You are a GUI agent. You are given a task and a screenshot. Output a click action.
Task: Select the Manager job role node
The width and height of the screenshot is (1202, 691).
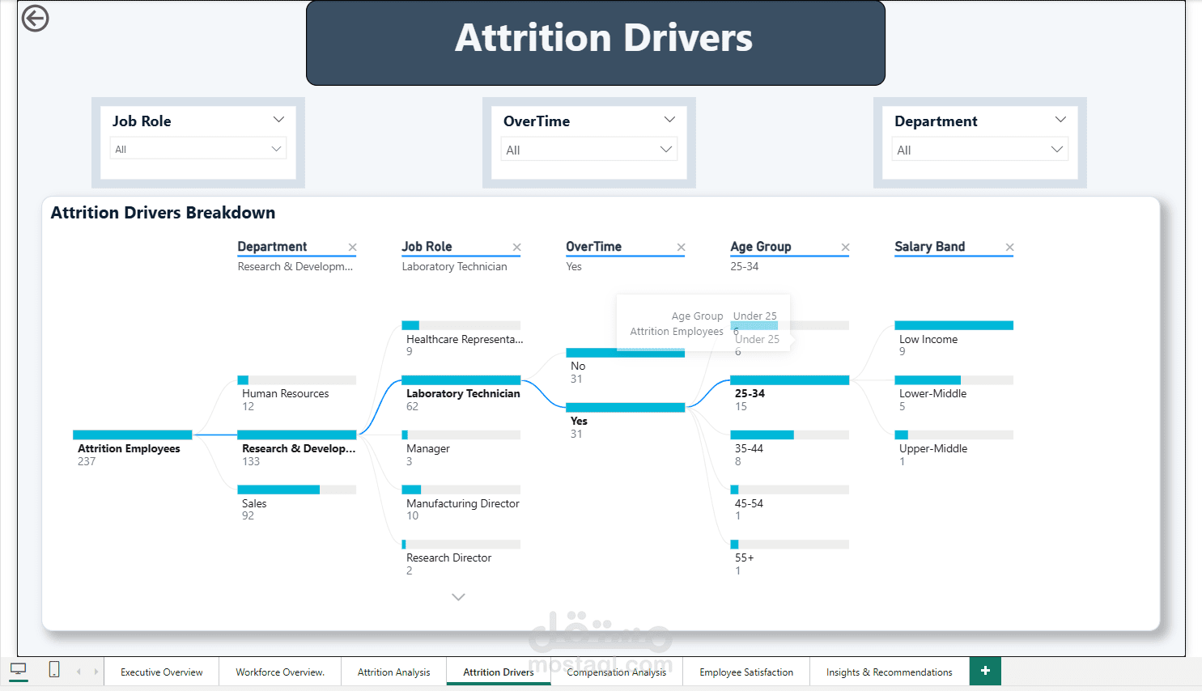(461, 448)
